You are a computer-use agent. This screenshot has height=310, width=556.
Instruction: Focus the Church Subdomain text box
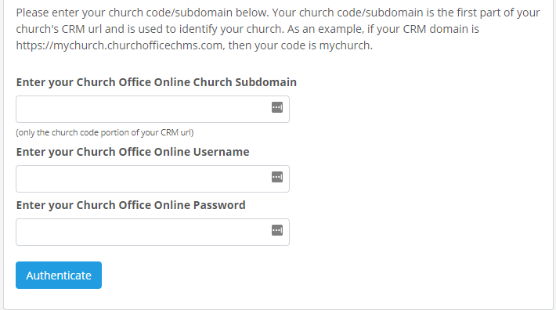pyautogui.click(x=153, y=109)
